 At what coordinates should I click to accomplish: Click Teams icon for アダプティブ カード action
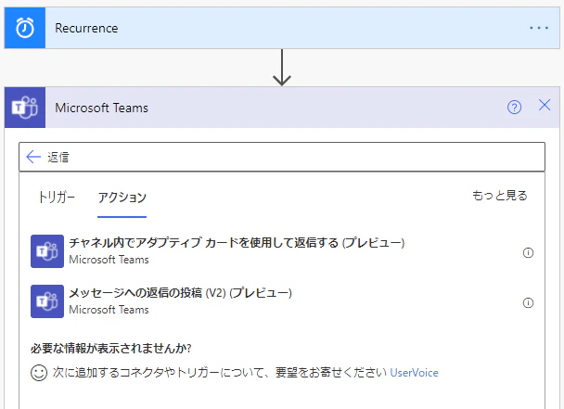(47, 251)
